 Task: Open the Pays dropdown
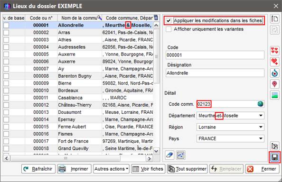coord(261,138)
